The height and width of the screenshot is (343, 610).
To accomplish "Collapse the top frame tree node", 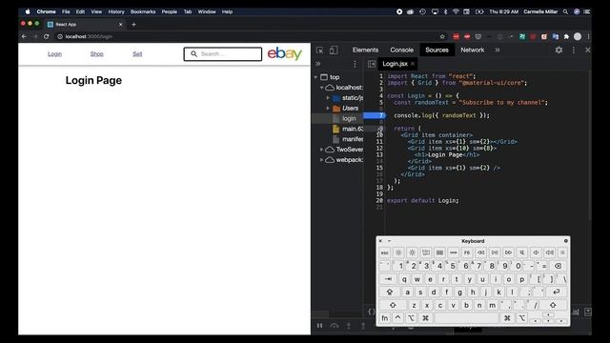I will [x=315, y=77].
